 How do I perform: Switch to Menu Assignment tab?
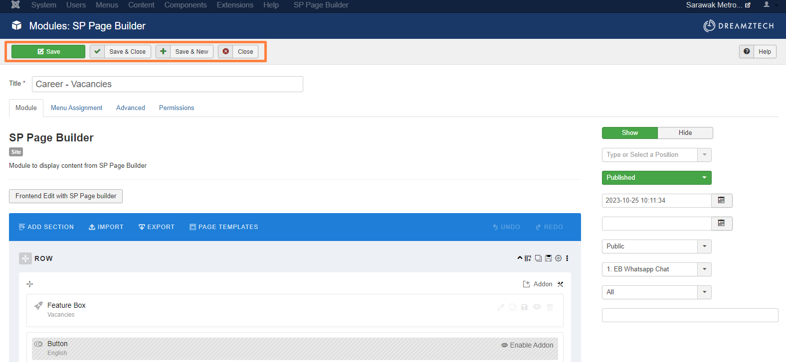76,108
